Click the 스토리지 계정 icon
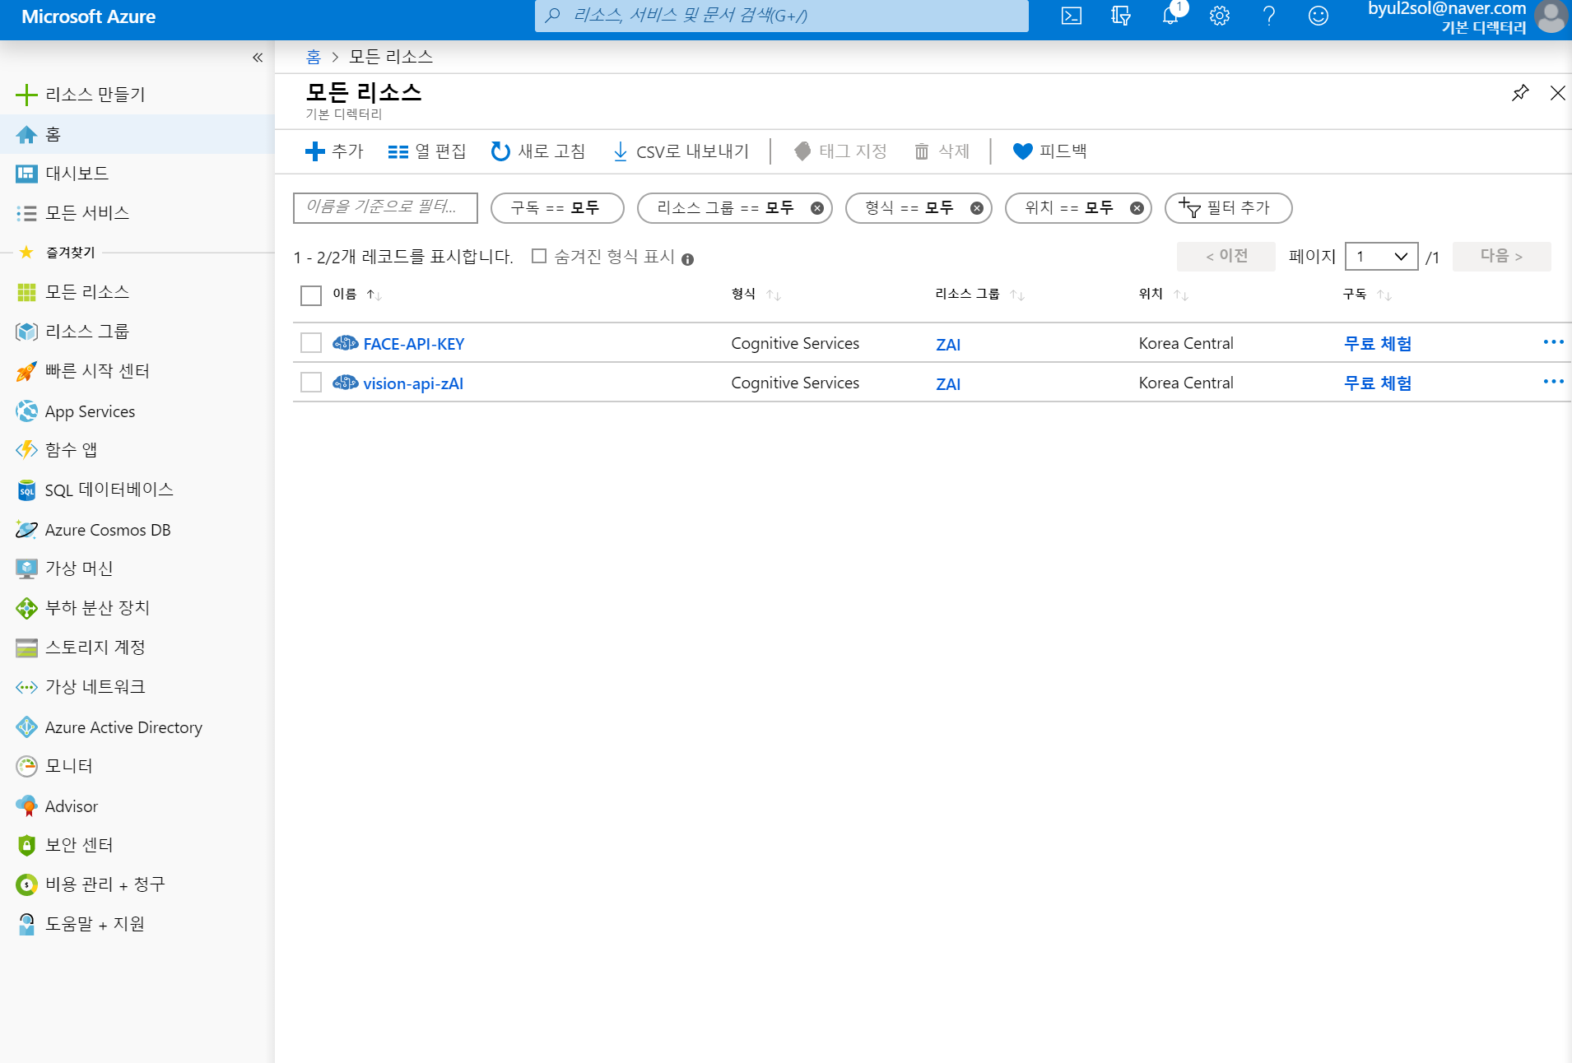 click(x=26, y=648)
